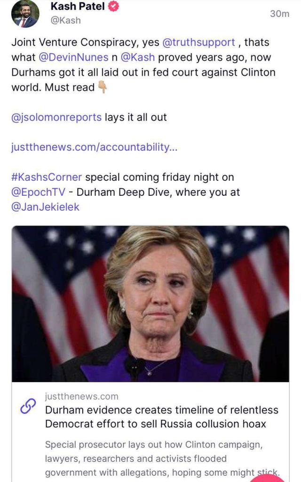Tap the justthenews.com domain in the card
The height and width of the screenshot is (482, 301).
click(82, 396)
